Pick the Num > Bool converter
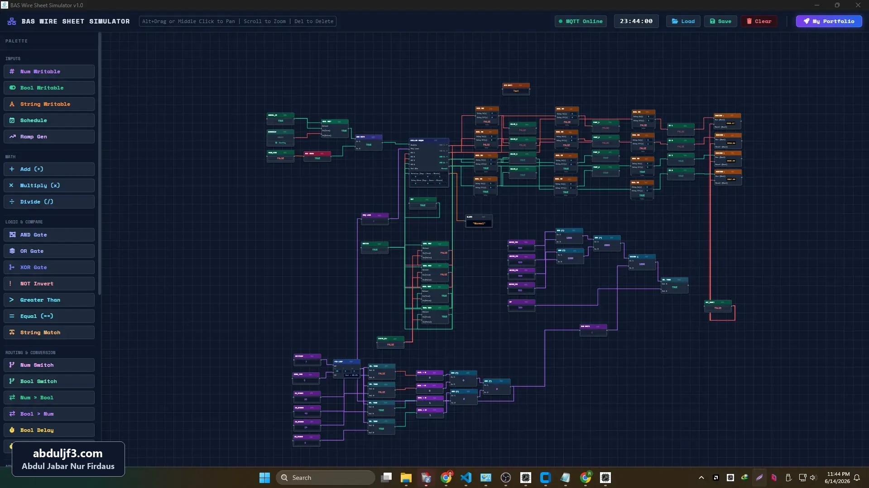The width and height of the screenshot is (869, 488). pos(49,398)
